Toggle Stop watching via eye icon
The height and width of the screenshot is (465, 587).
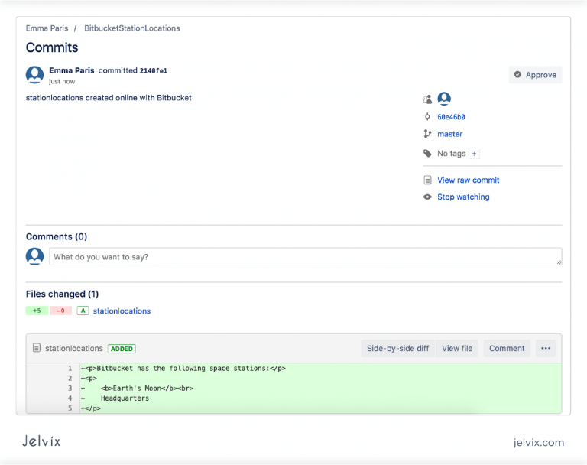tap(427, 197)
